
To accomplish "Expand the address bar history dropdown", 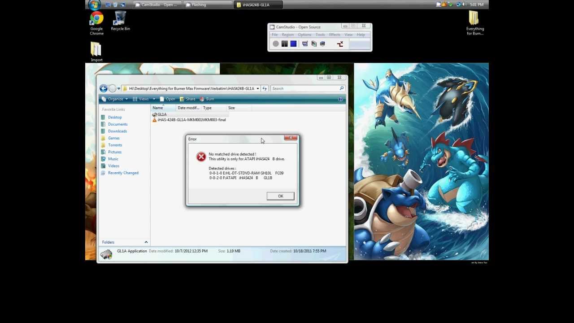I will (258, 88).
